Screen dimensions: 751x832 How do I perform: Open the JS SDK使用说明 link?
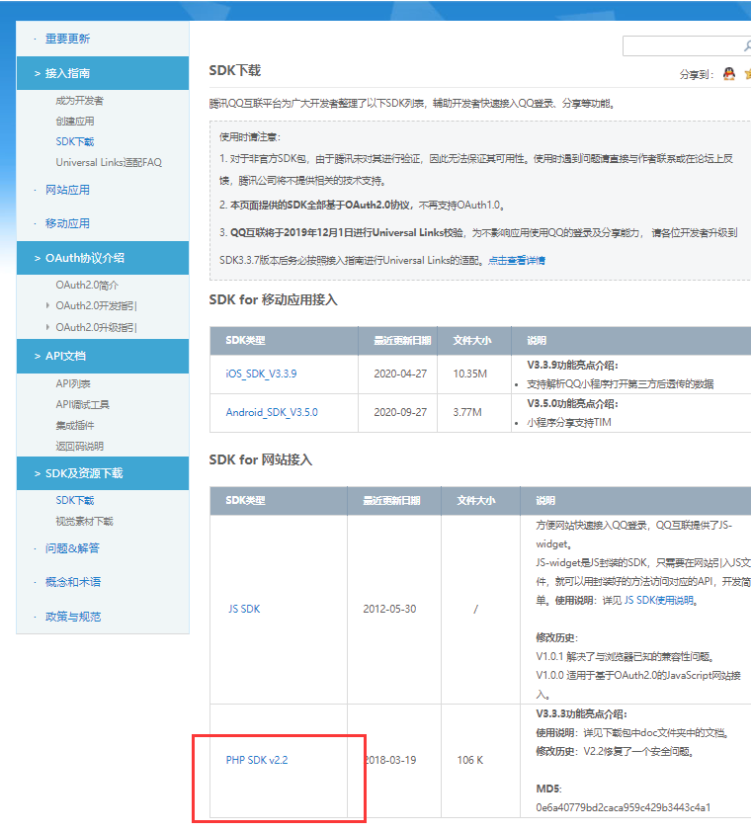pyautogui.click(x=659, y=600)
